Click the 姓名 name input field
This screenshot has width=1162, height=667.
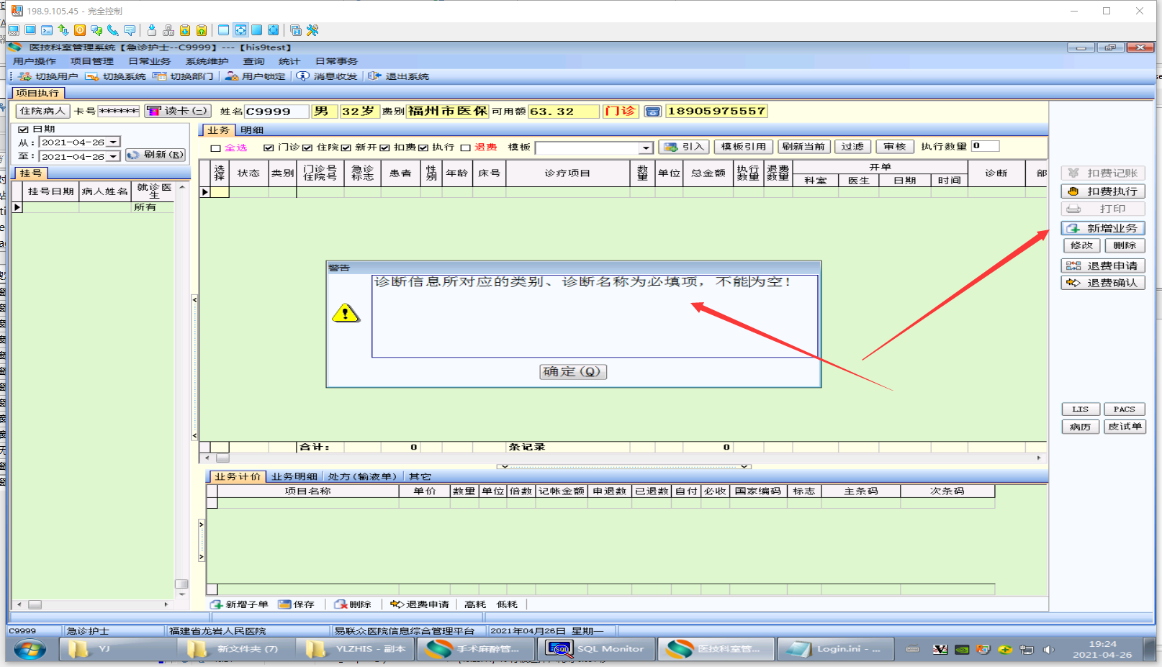coord(276,112)
